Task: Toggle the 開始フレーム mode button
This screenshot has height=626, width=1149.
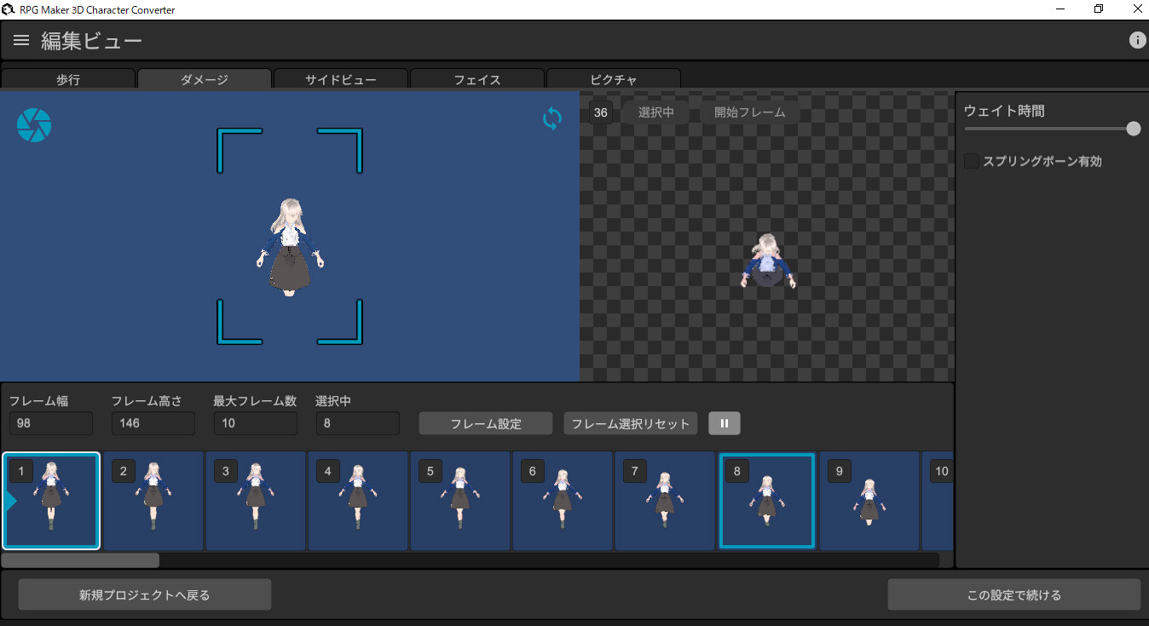Action: point(750,112)
